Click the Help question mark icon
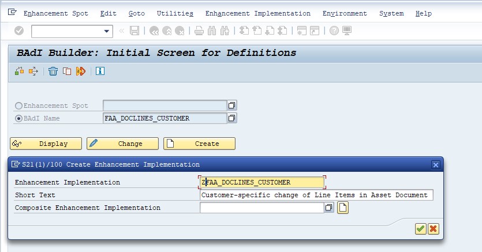This screenshot has height=252, width=482. (334, 31)
